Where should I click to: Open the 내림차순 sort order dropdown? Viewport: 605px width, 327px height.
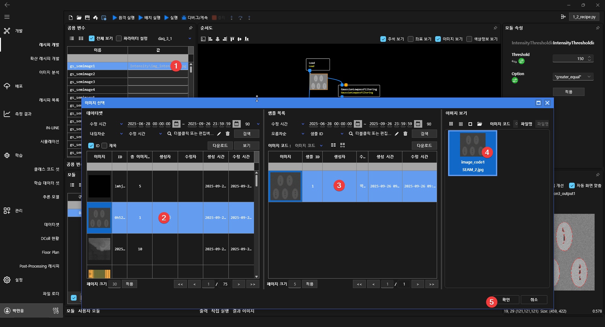[x=106, y=134]
